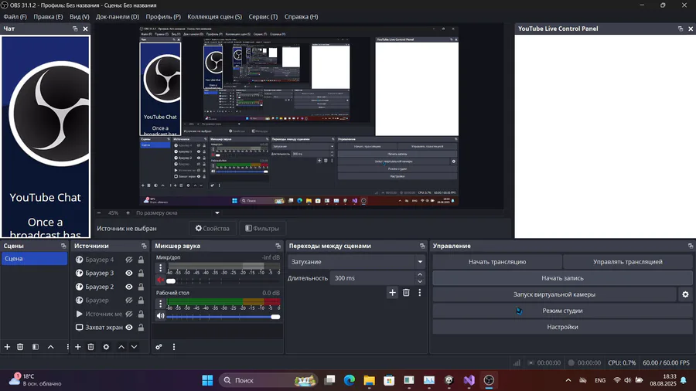Hide the Браузер 3 source
This screenshot has height=391, width=696.
tap(128, 273)
